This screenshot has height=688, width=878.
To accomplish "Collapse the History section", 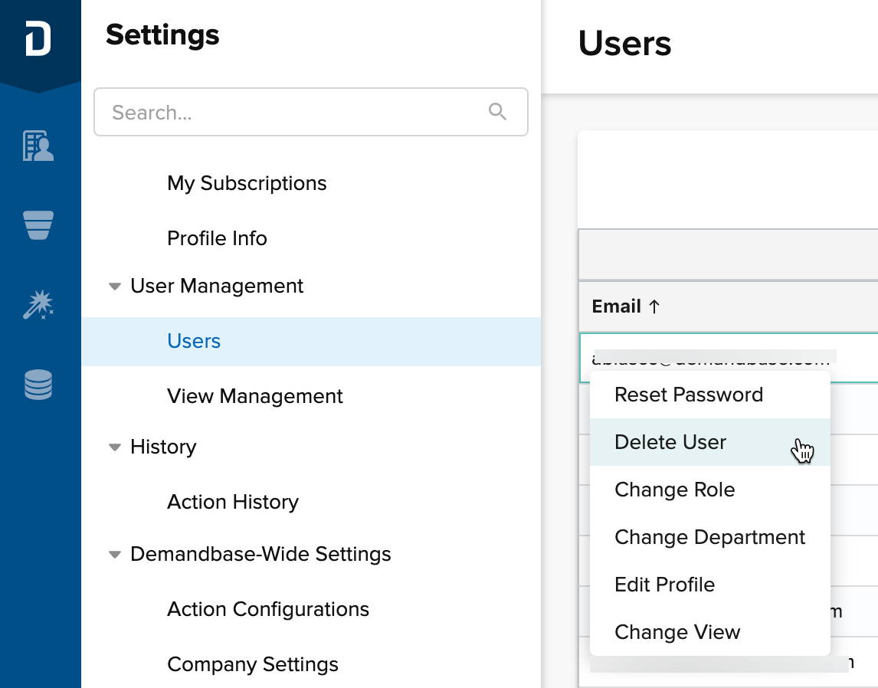I will coord(115,447).
